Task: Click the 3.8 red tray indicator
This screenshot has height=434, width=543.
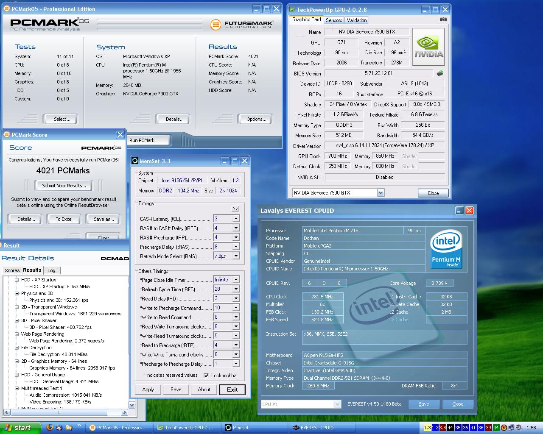Action: click(442, 428)
